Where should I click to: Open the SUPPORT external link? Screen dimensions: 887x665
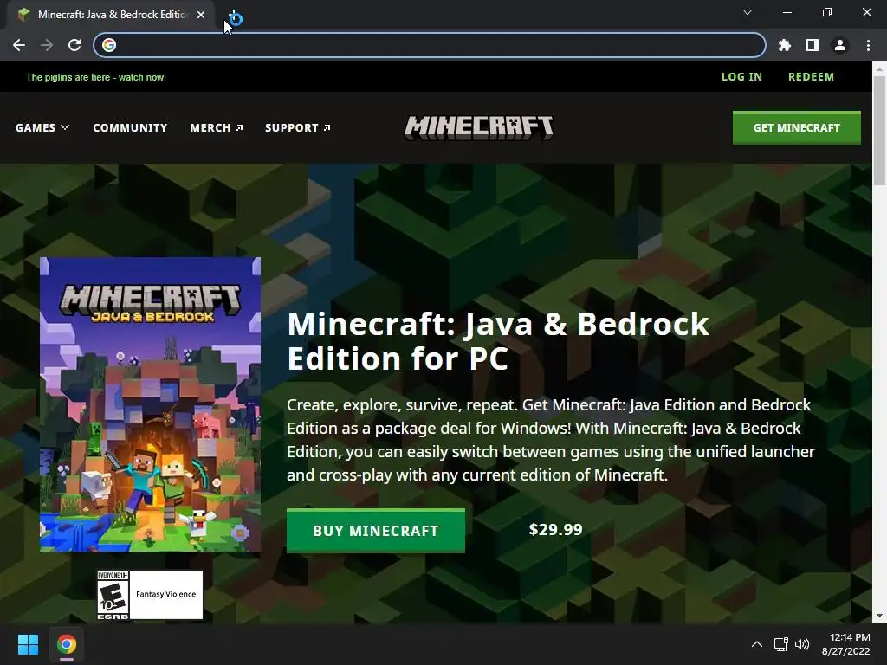coord(298,128)
